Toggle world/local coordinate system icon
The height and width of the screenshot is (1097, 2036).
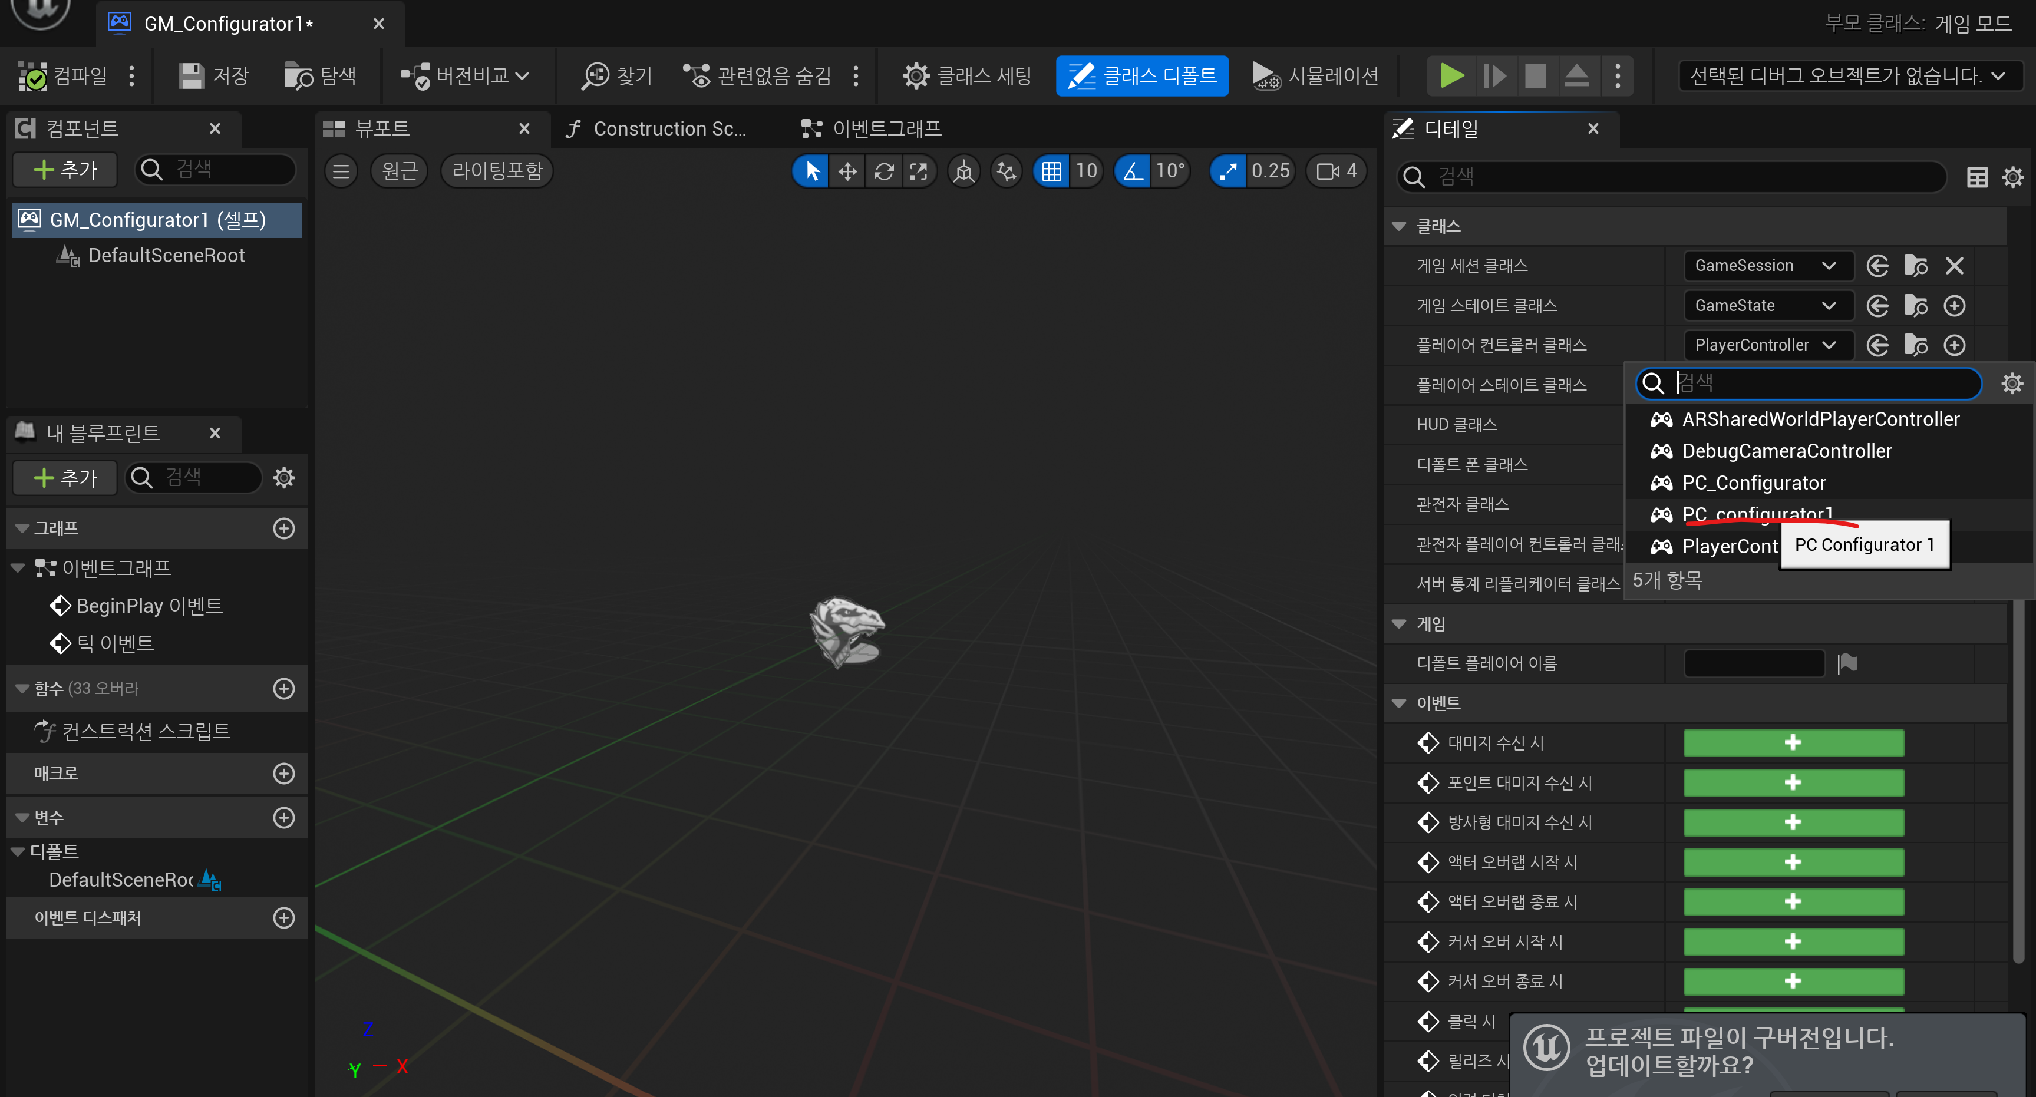(x=963, y=171)
